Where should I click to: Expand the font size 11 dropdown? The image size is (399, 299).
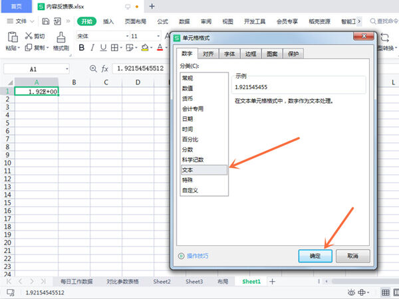(158, 36)
